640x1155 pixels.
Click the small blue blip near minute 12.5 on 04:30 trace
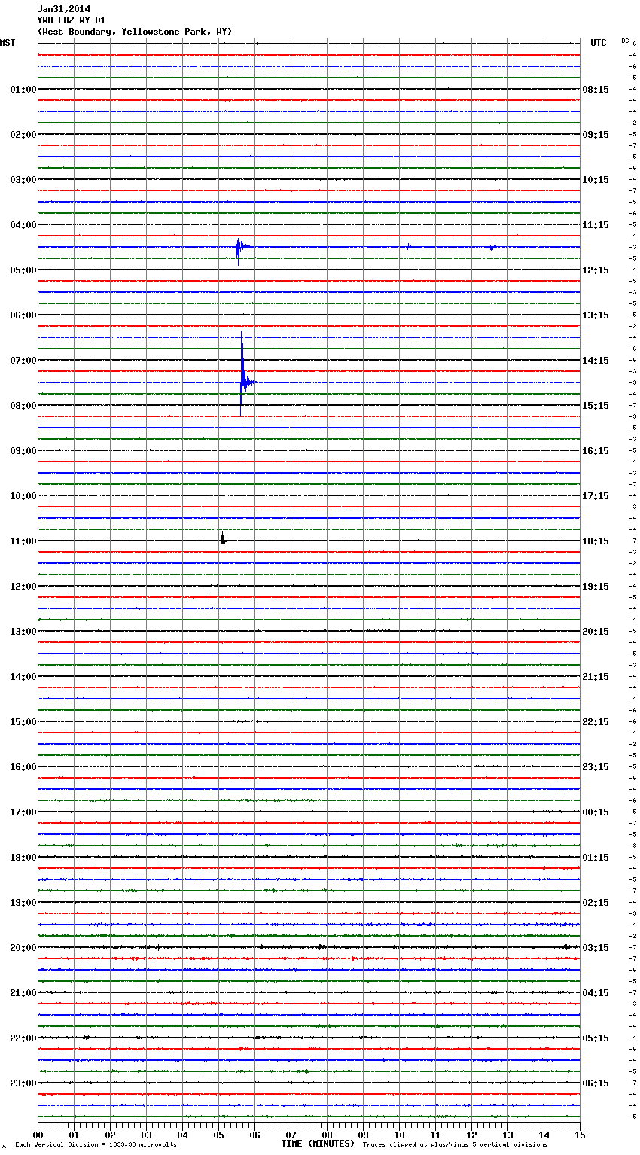[492, 247]
